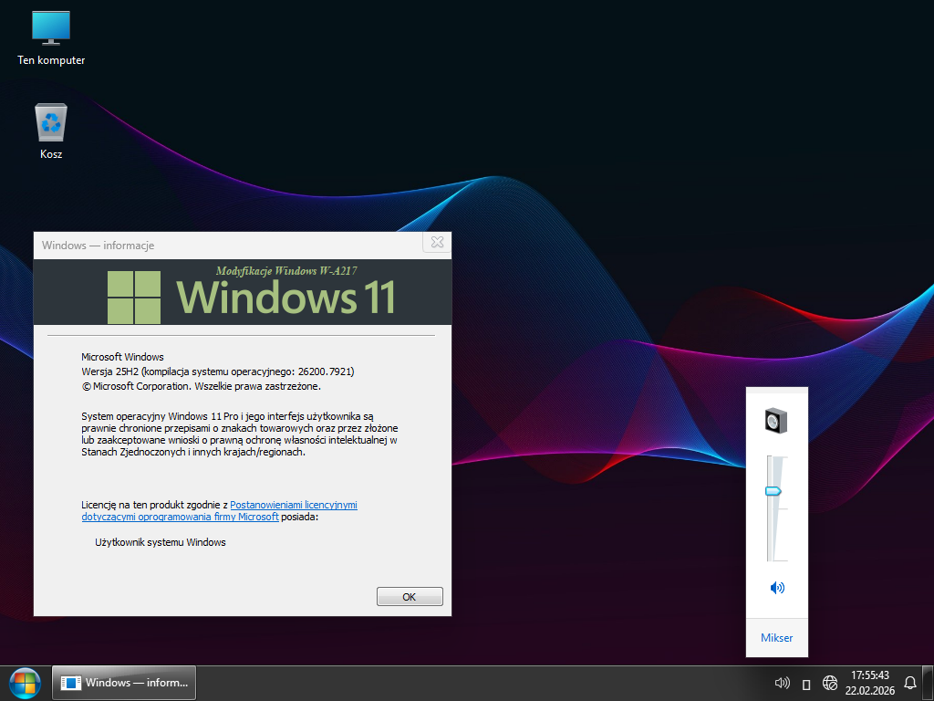Click the Windows — inform... taskbar button
Viewport: 934px width, 701px height.
125,683
